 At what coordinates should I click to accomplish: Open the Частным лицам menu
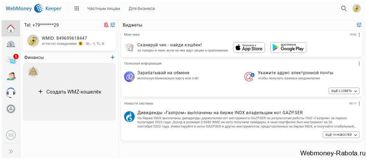point(104,9)
